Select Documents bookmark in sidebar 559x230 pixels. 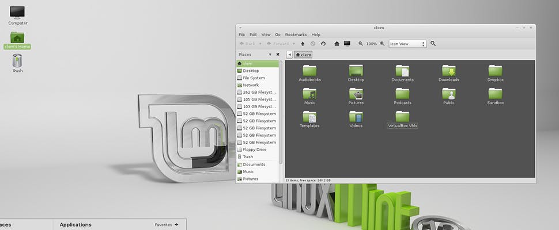click(x=258, y=164)
